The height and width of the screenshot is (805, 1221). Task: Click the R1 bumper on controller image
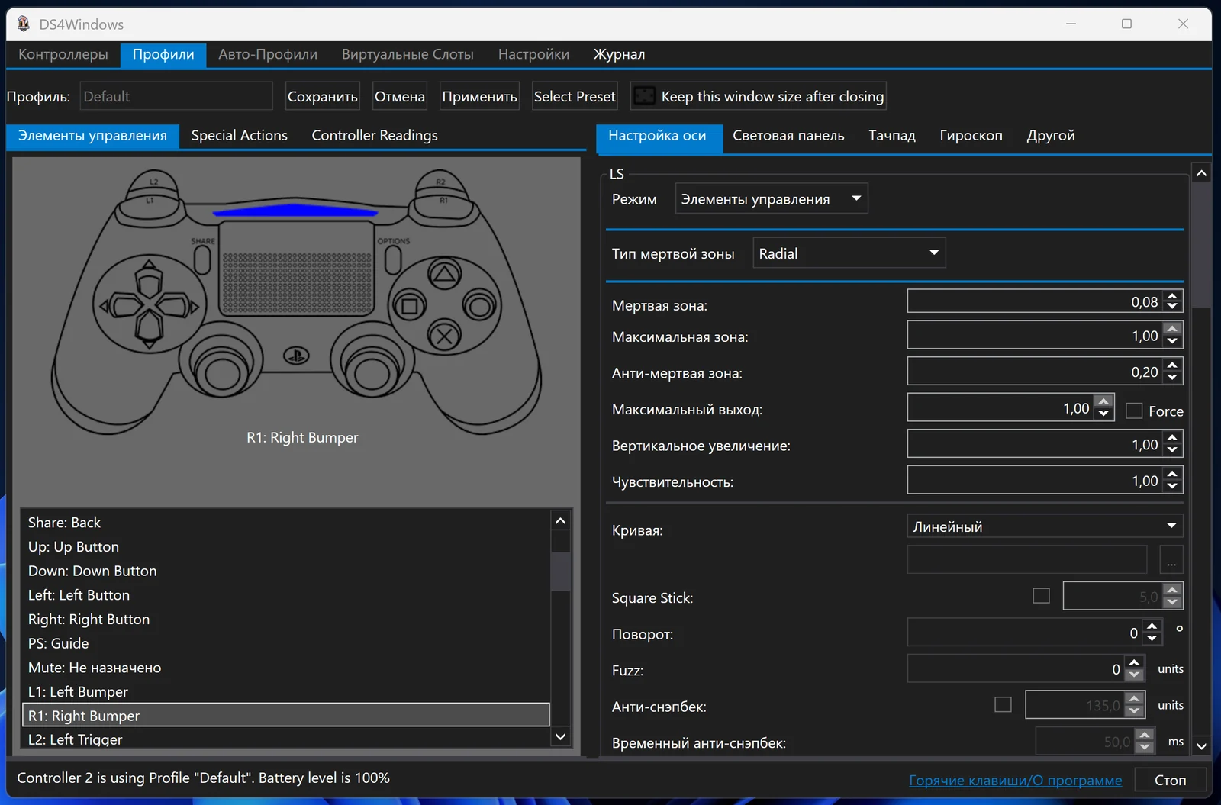(443, 200)
